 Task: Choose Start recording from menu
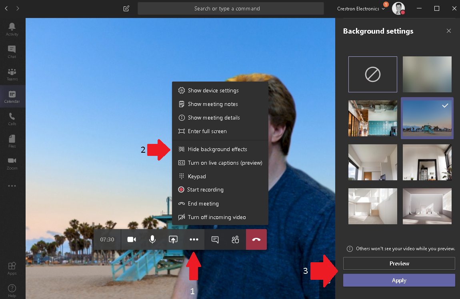(x=205, y=189)
